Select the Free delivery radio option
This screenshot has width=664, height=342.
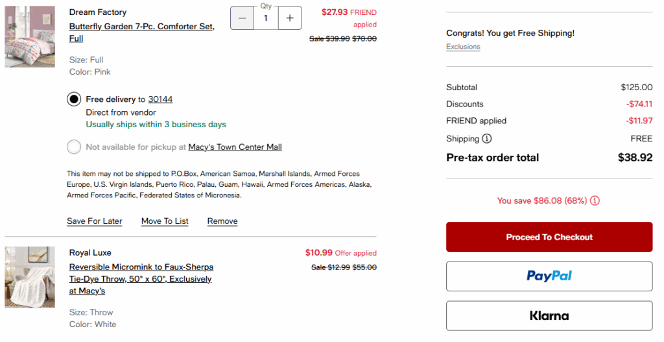pos(74,99)
